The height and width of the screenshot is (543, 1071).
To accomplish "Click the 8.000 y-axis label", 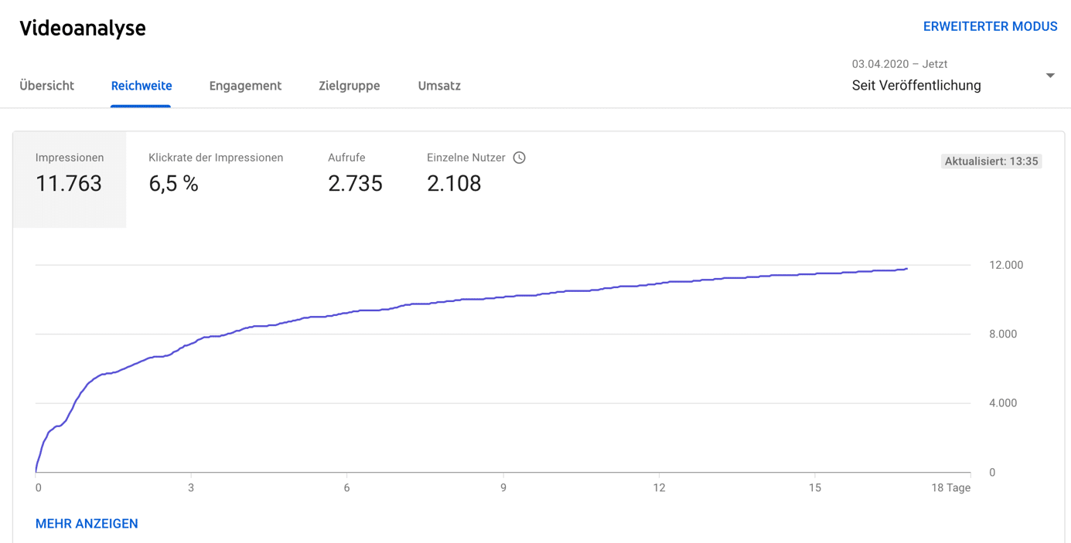I will click(1003, 334).
